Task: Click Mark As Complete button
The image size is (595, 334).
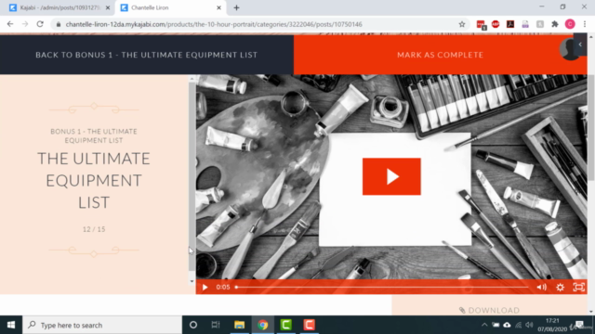Action: (x=440, y=55)
